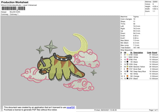Select the Machine value Tajima

tap(136, 17)
